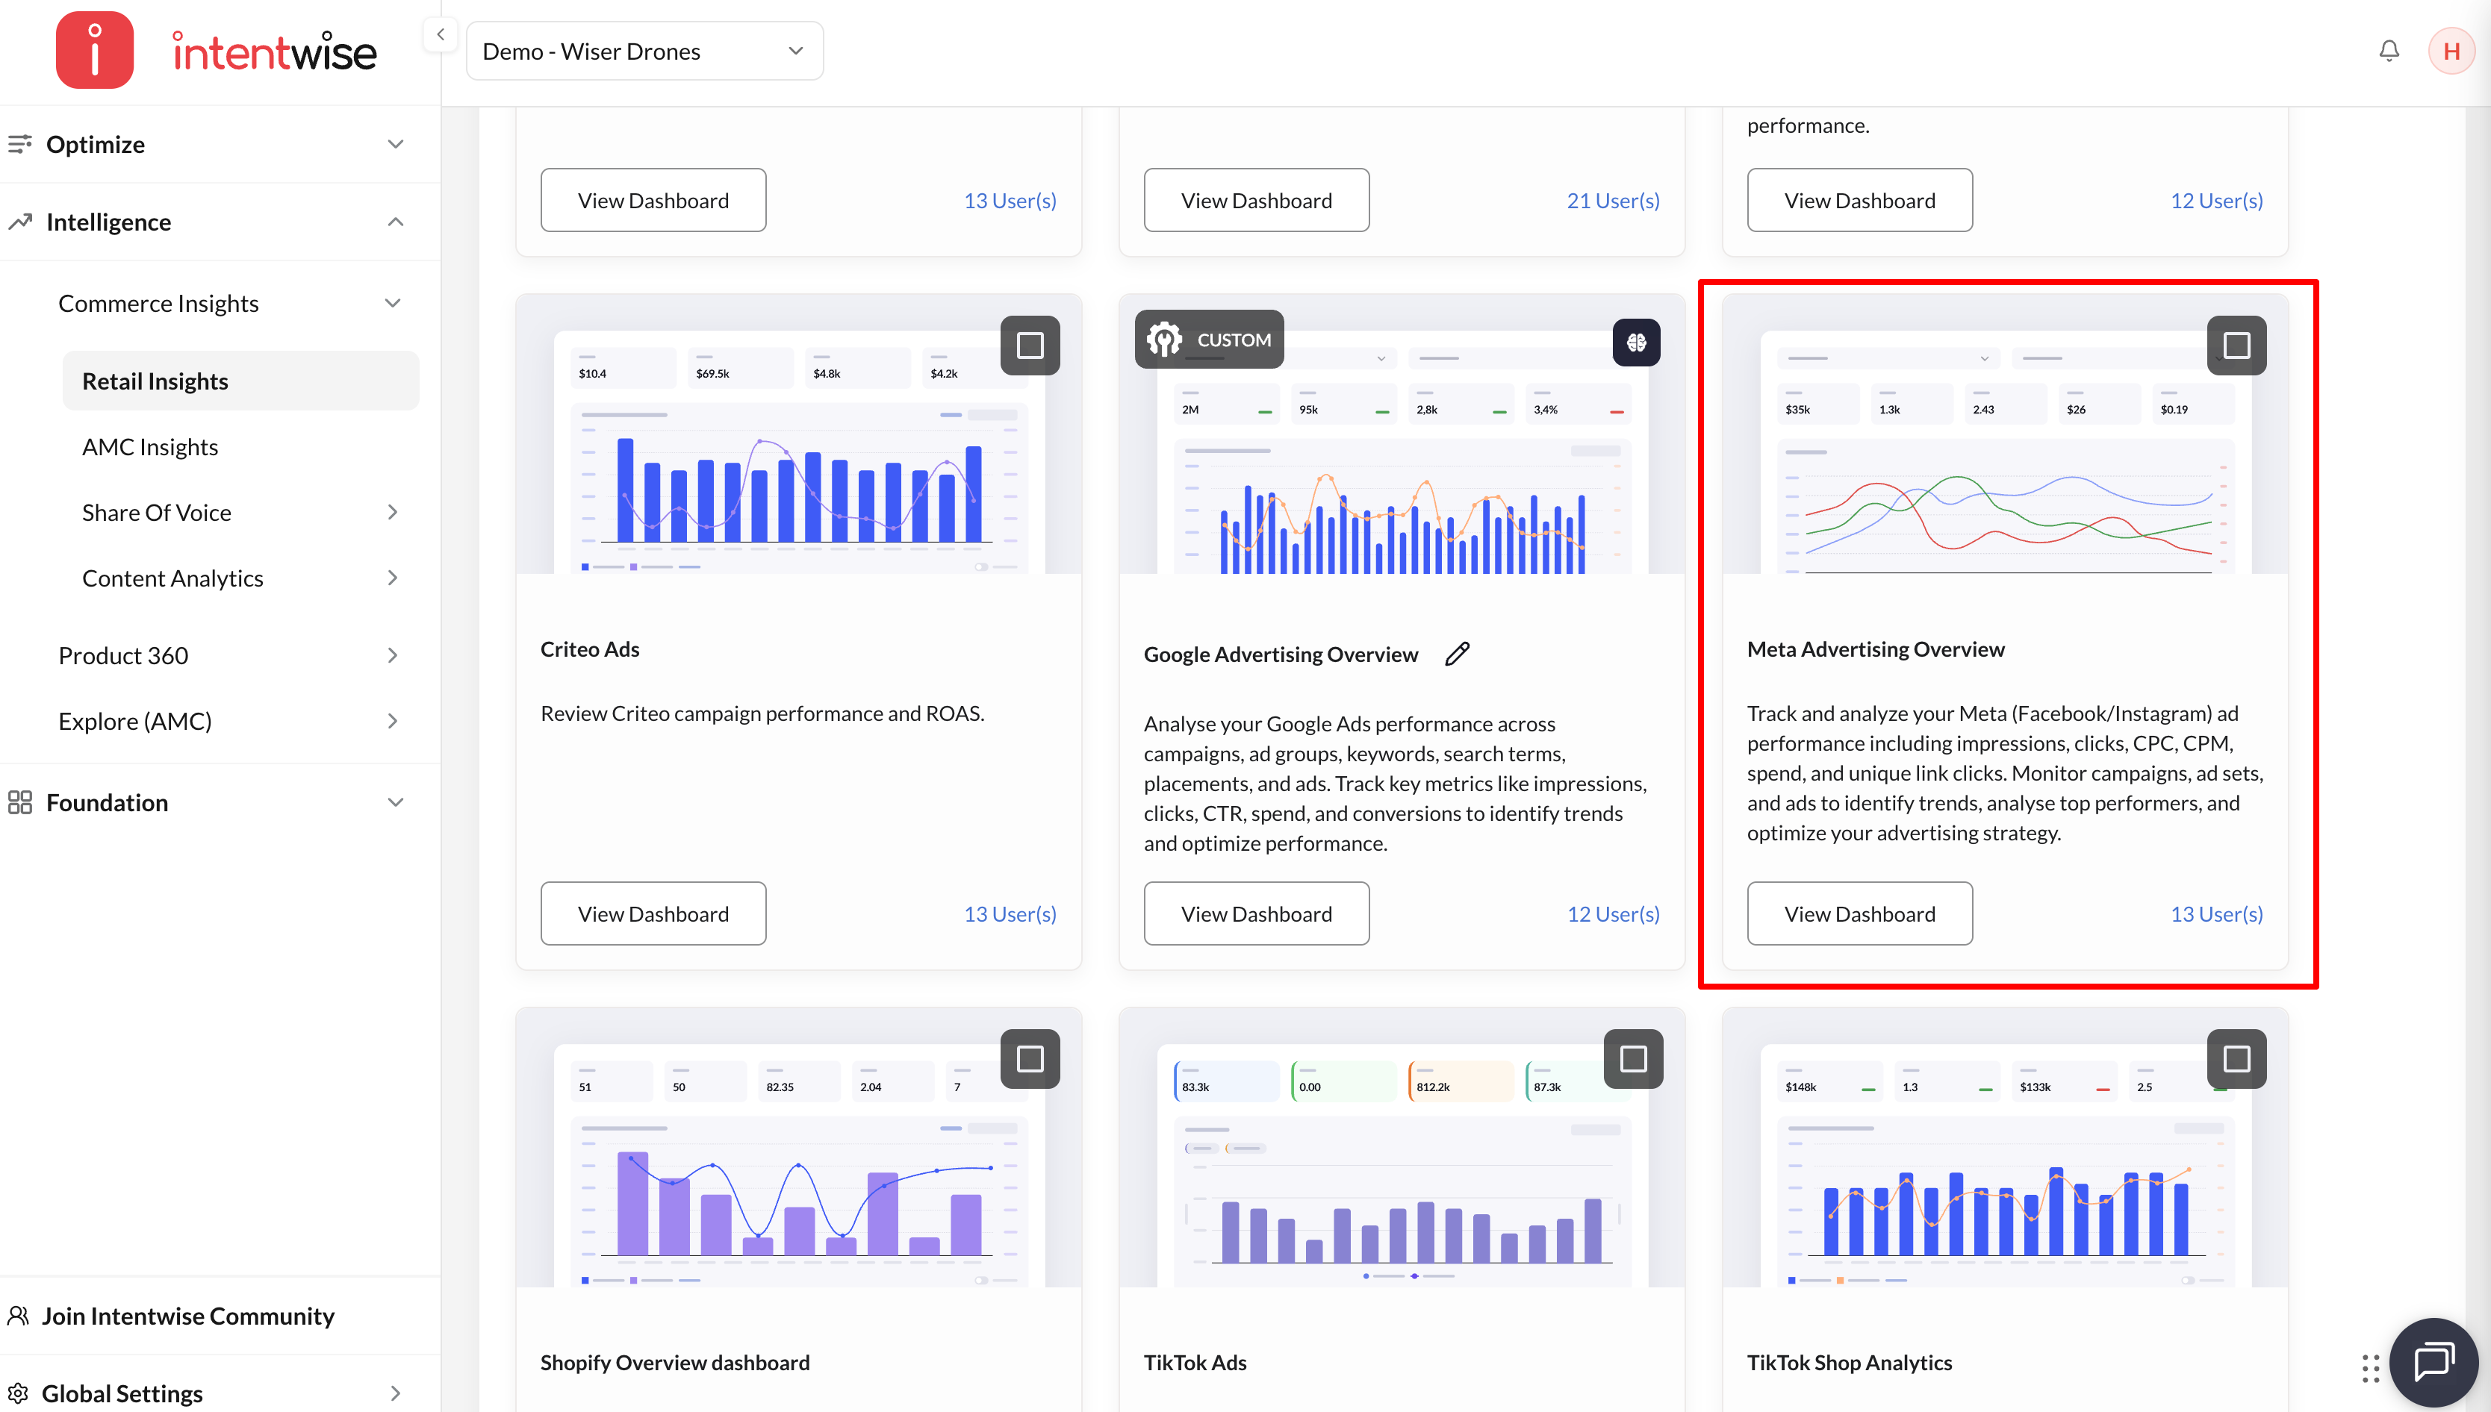The width and height of the screenshot is (2491, 1412).
Task: Open the chat support widget
Action: click(x=2434, y=1363)
